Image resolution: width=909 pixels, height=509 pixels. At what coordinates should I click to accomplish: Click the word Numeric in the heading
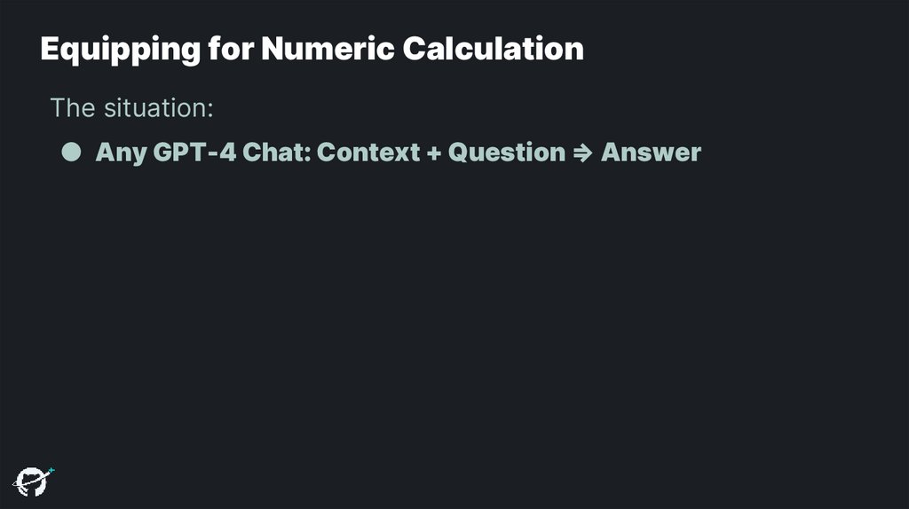pyautogui.click(x=328, y=48)
